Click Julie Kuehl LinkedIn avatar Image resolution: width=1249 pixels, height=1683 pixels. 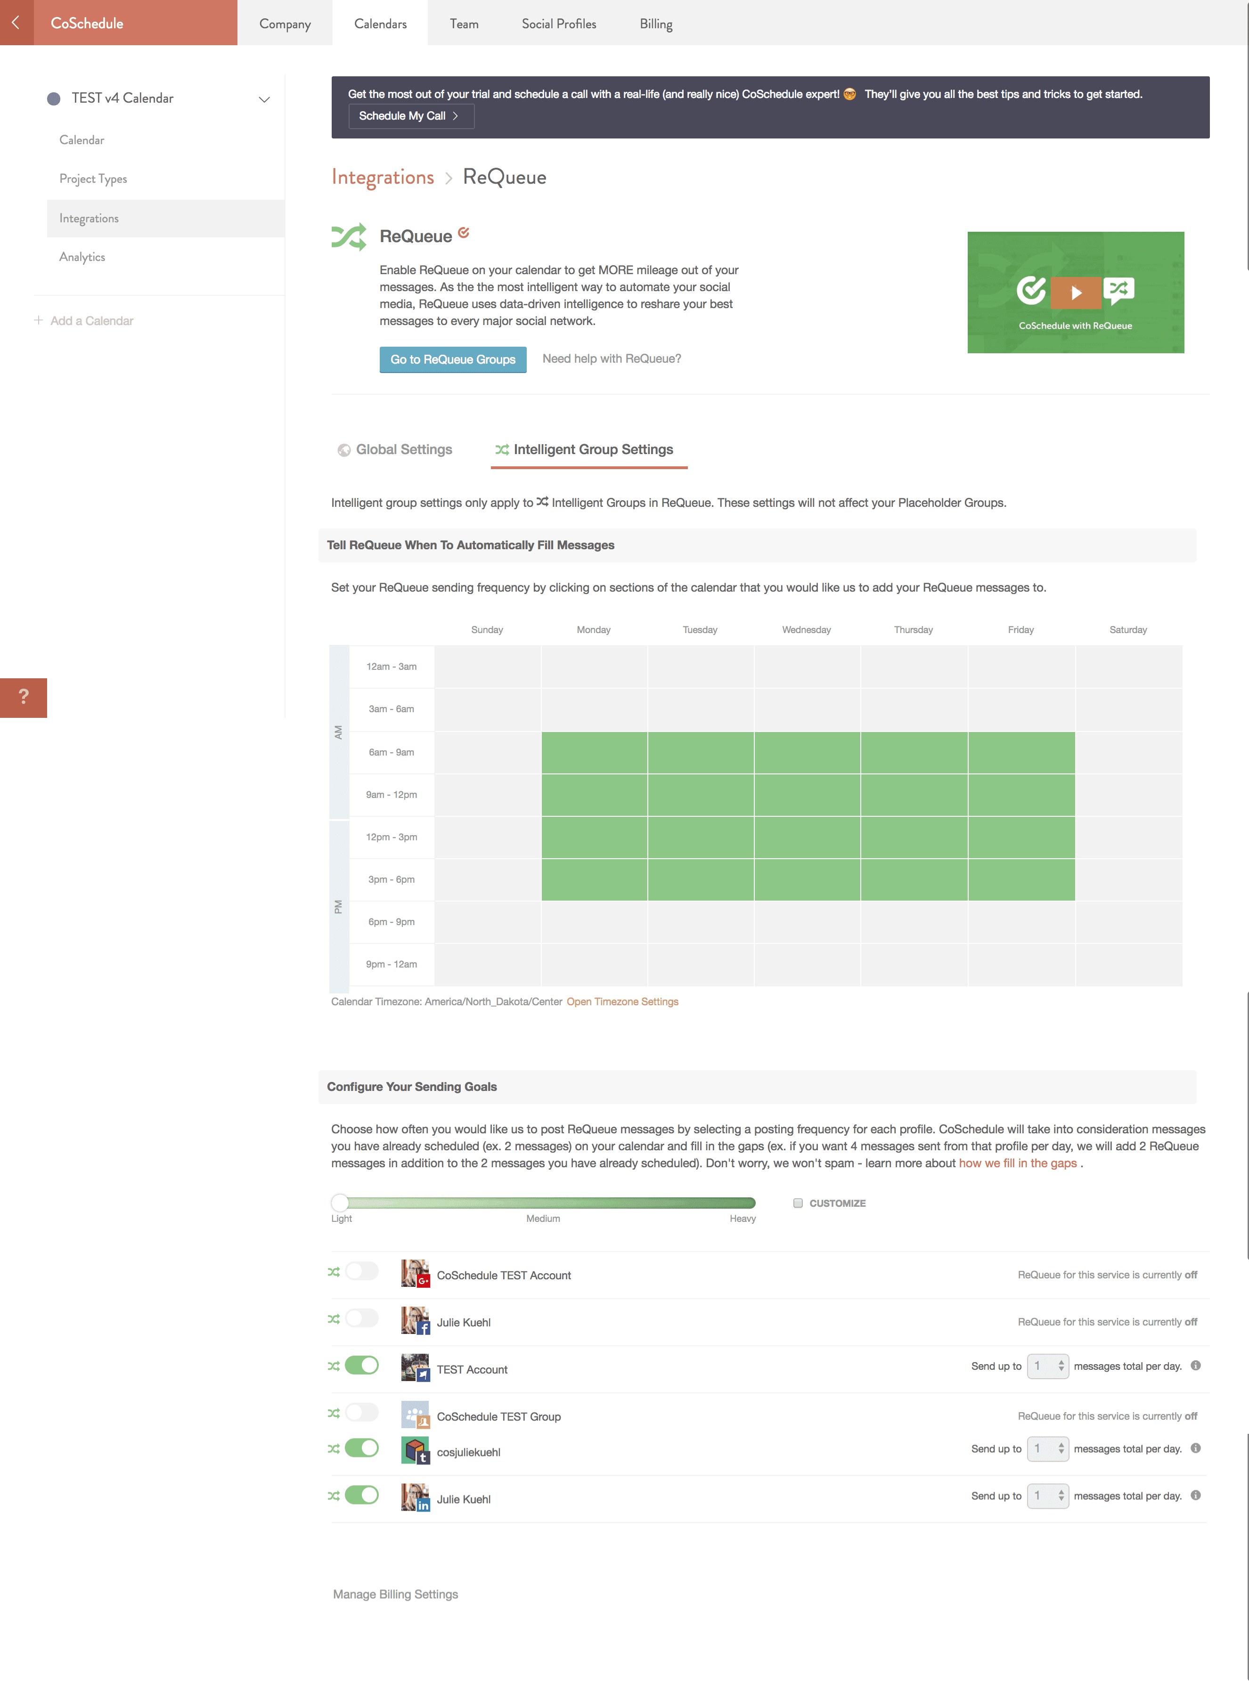click(415, 1497)
